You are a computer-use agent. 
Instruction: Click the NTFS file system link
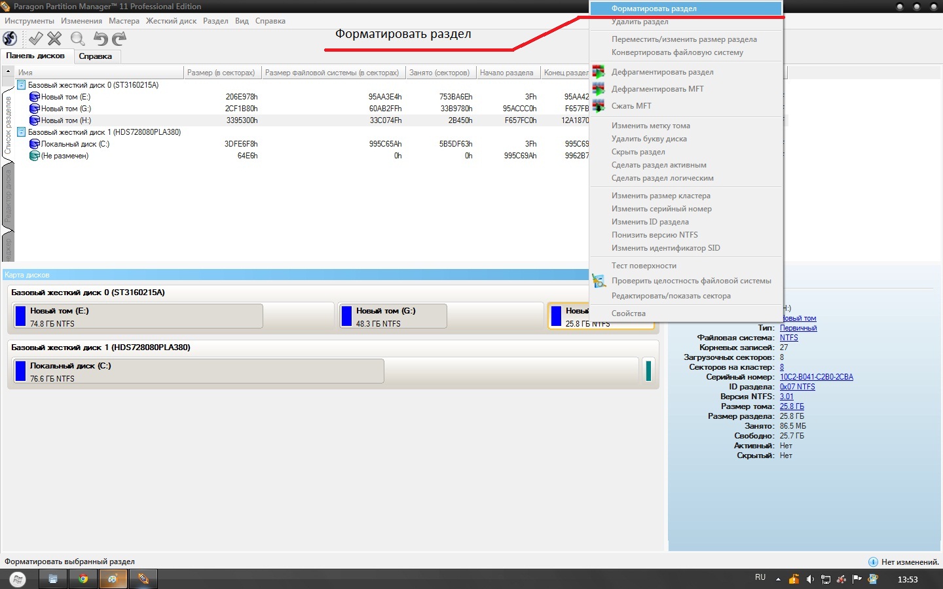pos(789,338)
